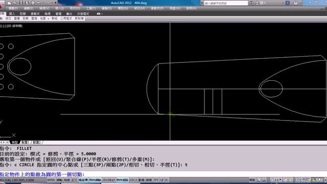Click the sign-in user icon
327x184 pixels.
coord(258,3)
